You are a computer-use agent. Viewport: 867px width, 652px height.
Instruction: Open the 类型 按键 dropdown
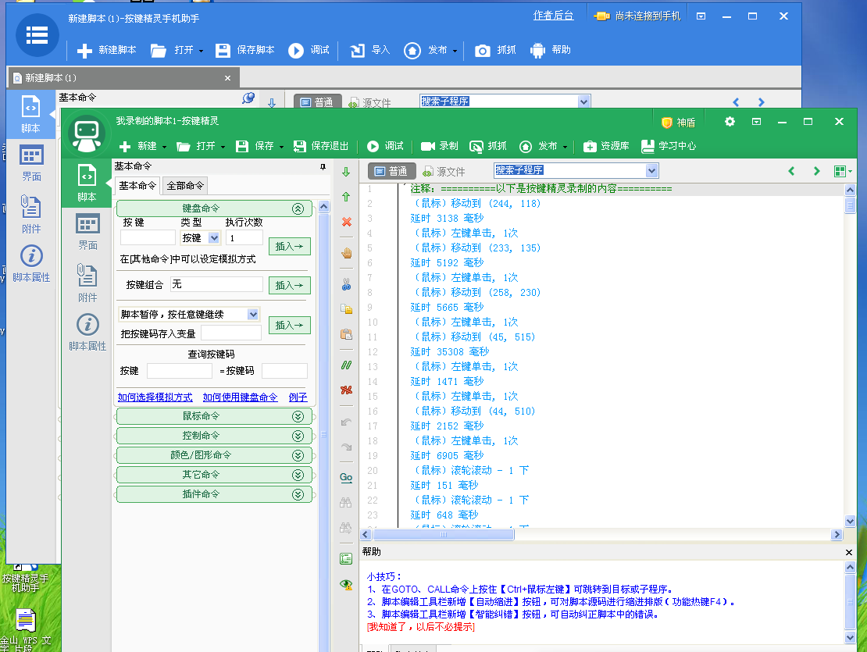214,237
